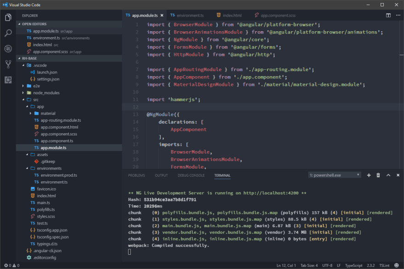Click the terminal cursor prompt line
The image size is (404, 269).
click(129, 252)
